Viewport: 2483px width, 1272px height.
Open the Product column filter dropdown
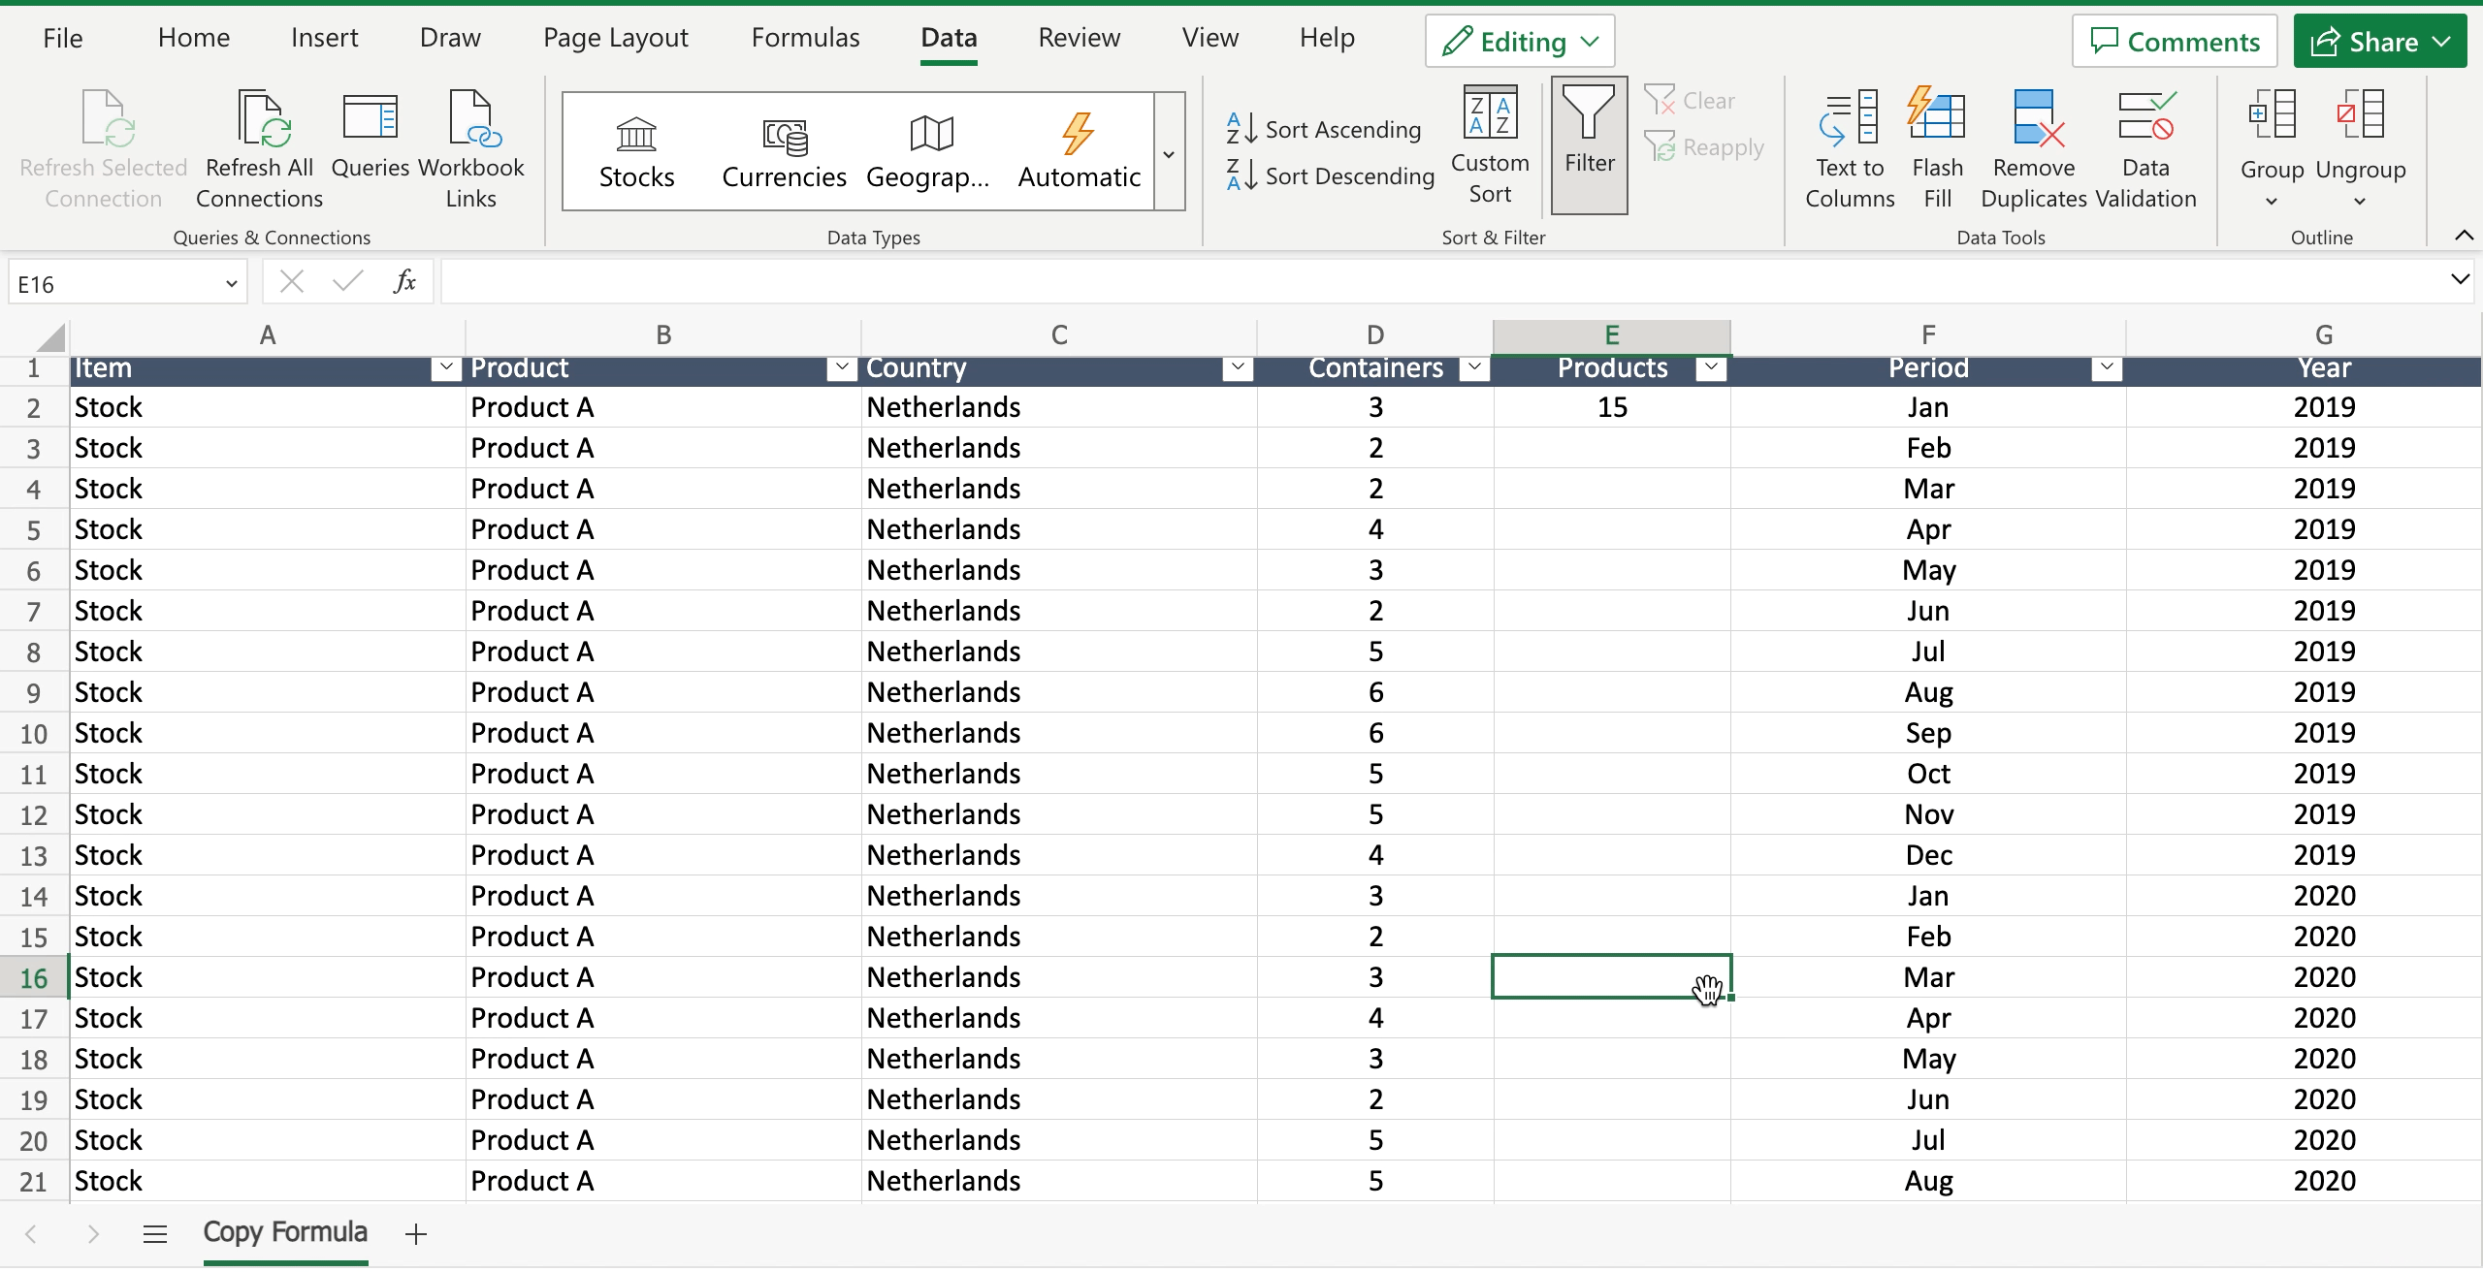point(841,368)
